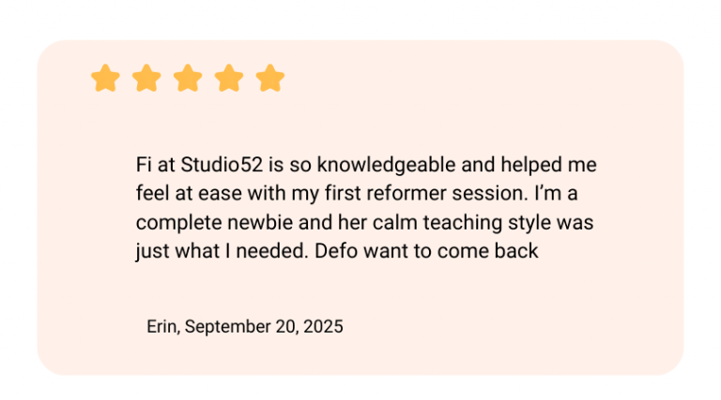Tap the fifth rating star

(x=270, y=79)
